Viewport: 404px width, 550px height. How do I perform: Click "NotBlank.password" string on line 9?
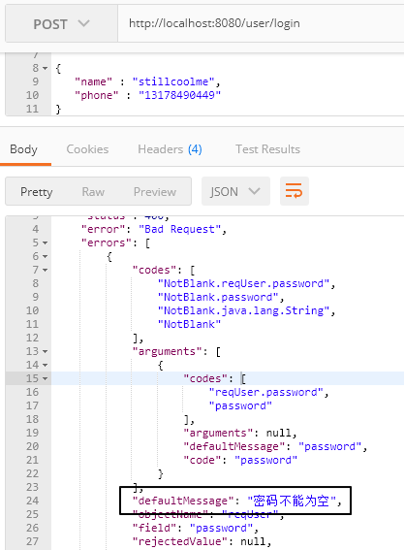click(x=218, y=297)
